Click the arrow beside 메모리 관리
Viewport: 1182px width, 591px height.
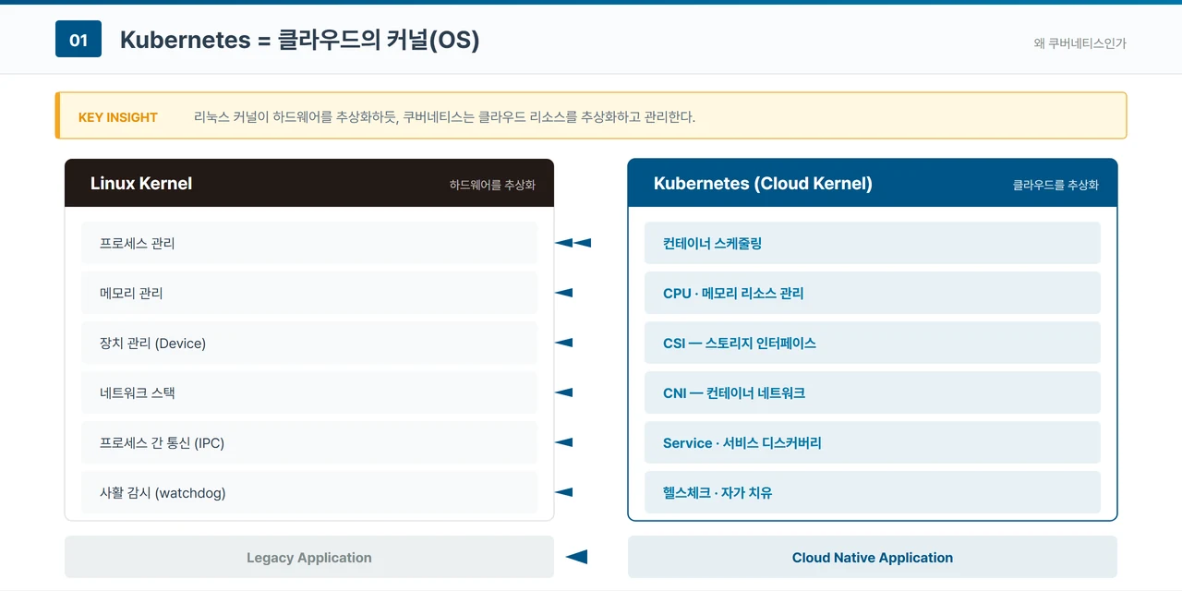tap(563, 293)
